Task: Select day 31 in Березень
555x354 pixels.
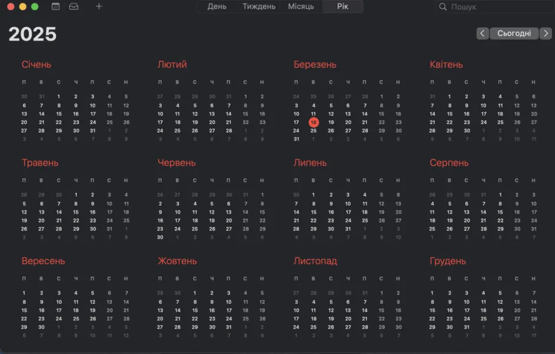Action: (296, 139)
